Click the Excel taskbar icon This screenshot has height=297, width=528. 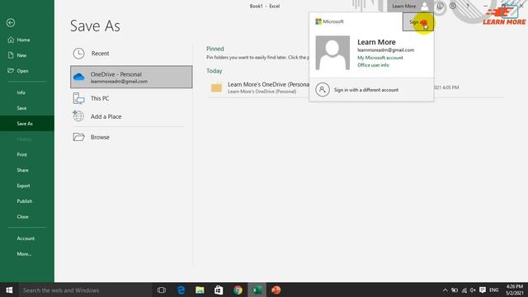coord(257,290)
